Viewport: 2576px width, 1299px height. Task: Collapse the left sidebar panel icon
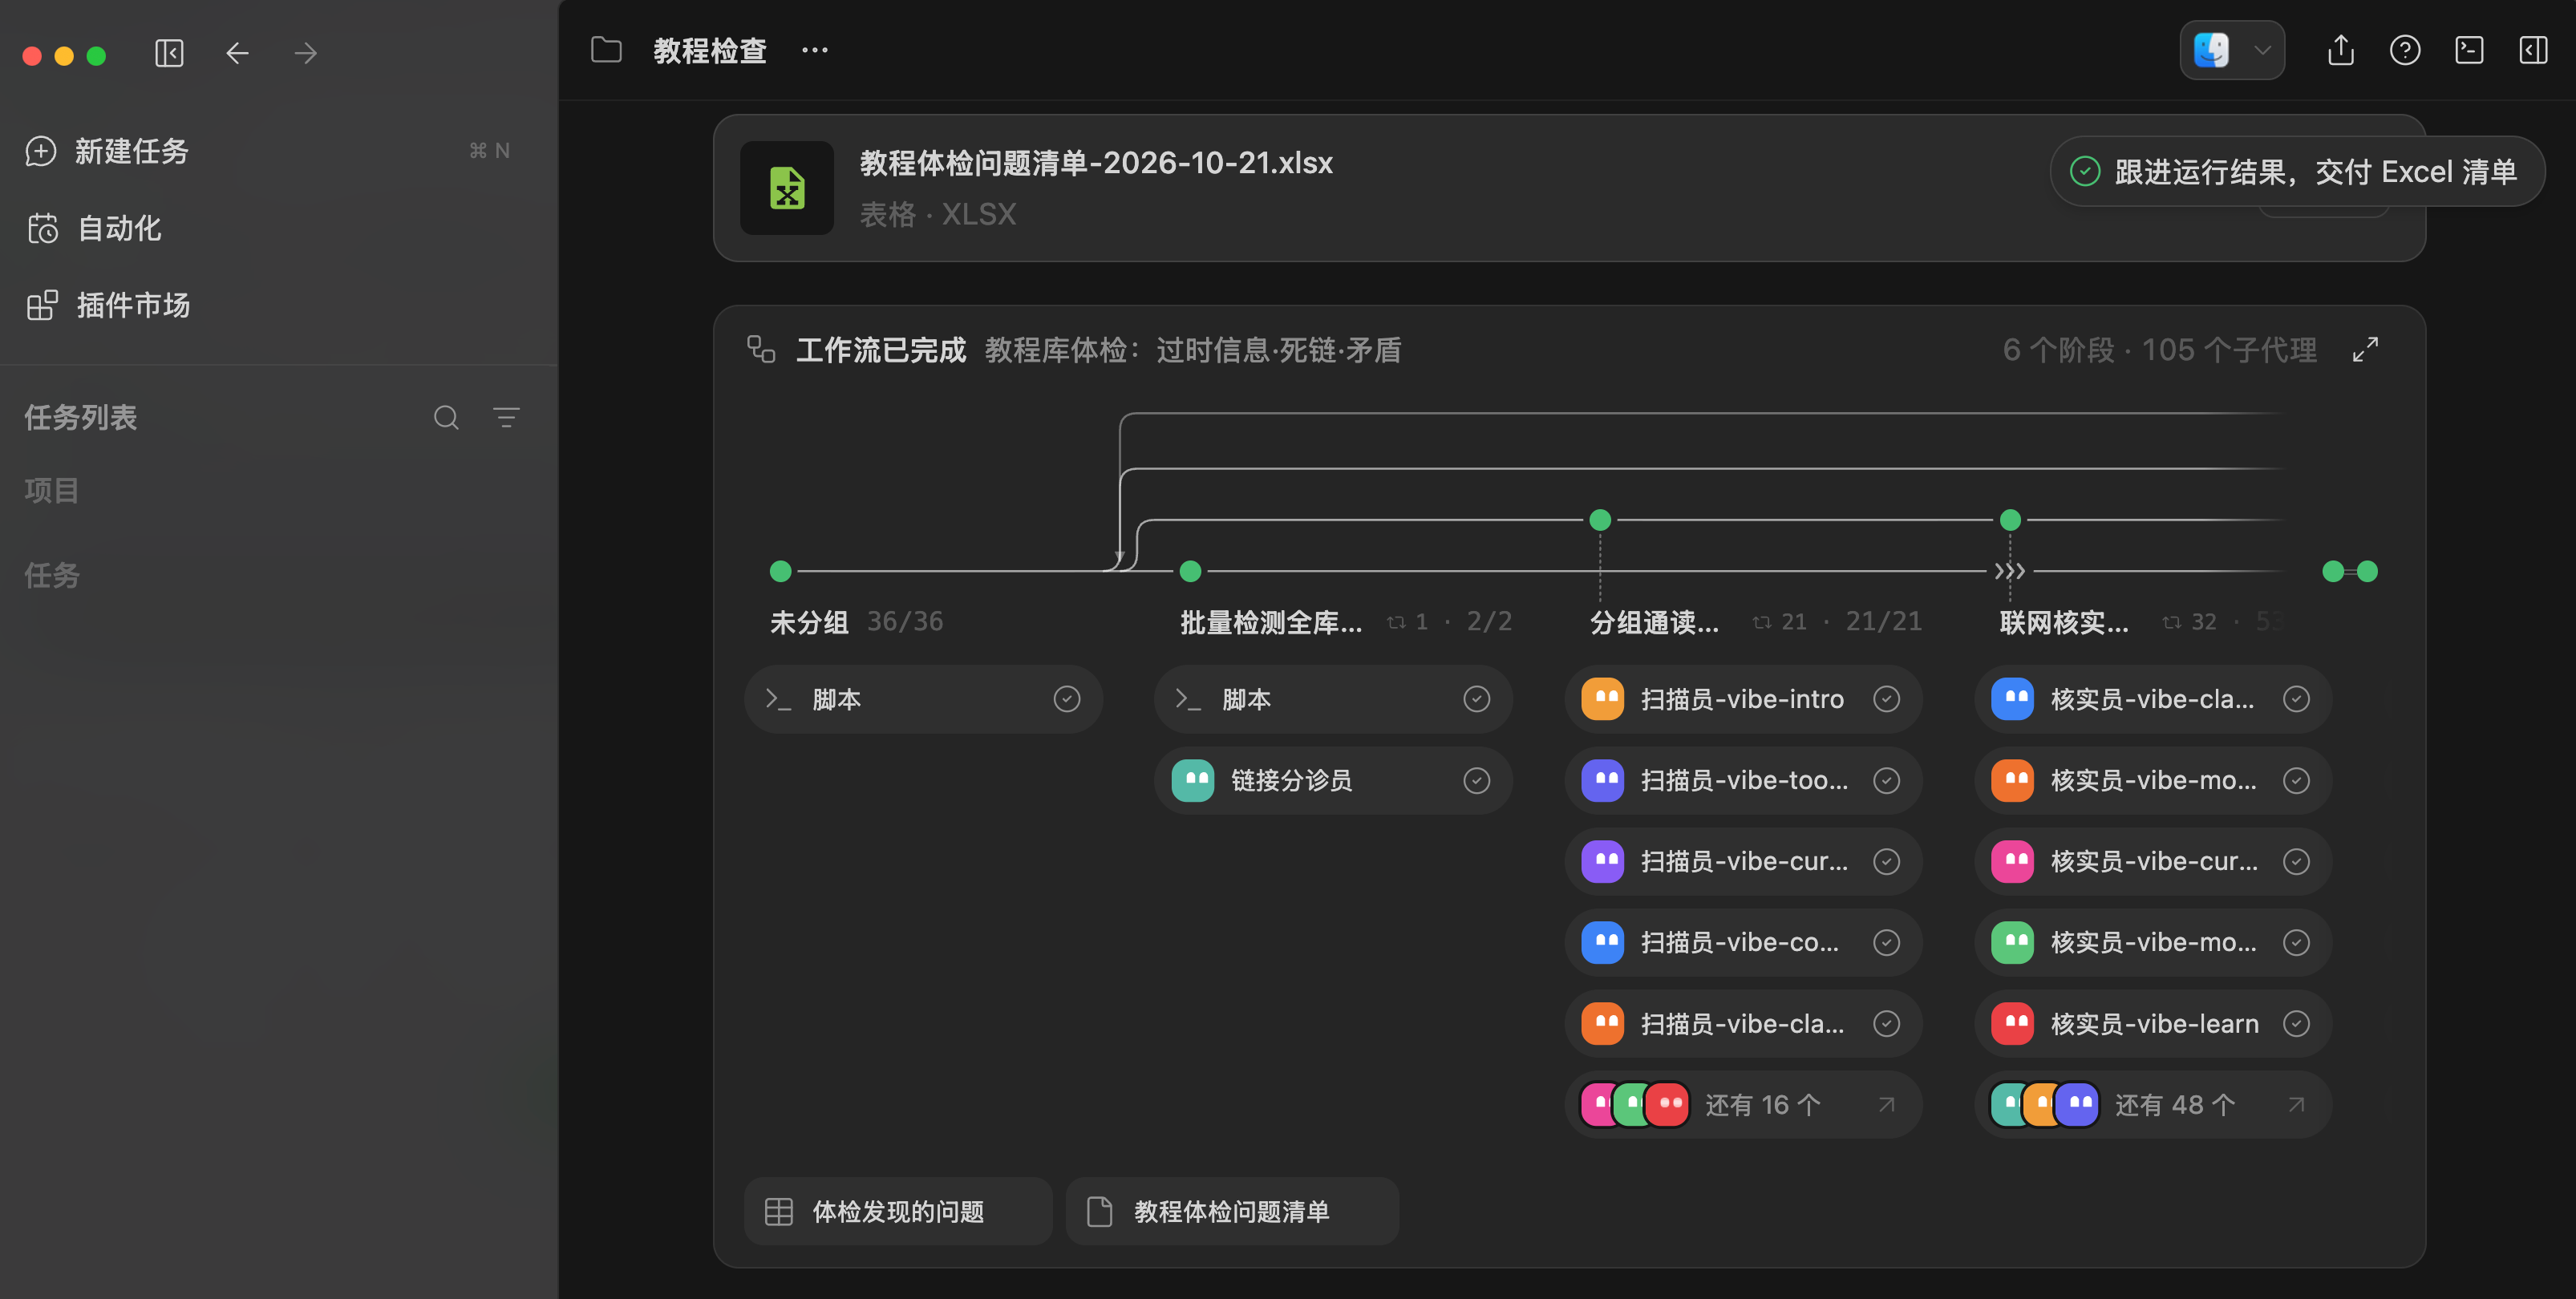point(169,53)
